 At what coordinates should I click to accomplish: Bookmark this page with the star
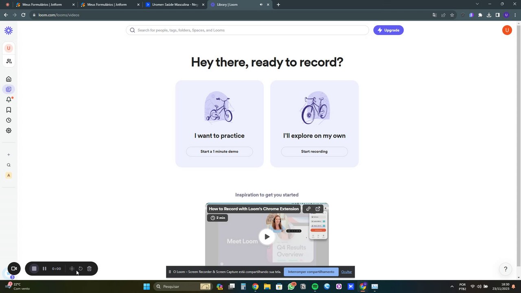click(x=452, y=15)
